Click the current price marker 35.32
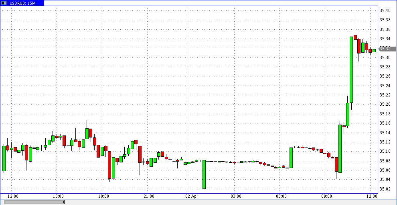This screenshot has height=205, width=397. pyautogui.click(x=385, y=49)
